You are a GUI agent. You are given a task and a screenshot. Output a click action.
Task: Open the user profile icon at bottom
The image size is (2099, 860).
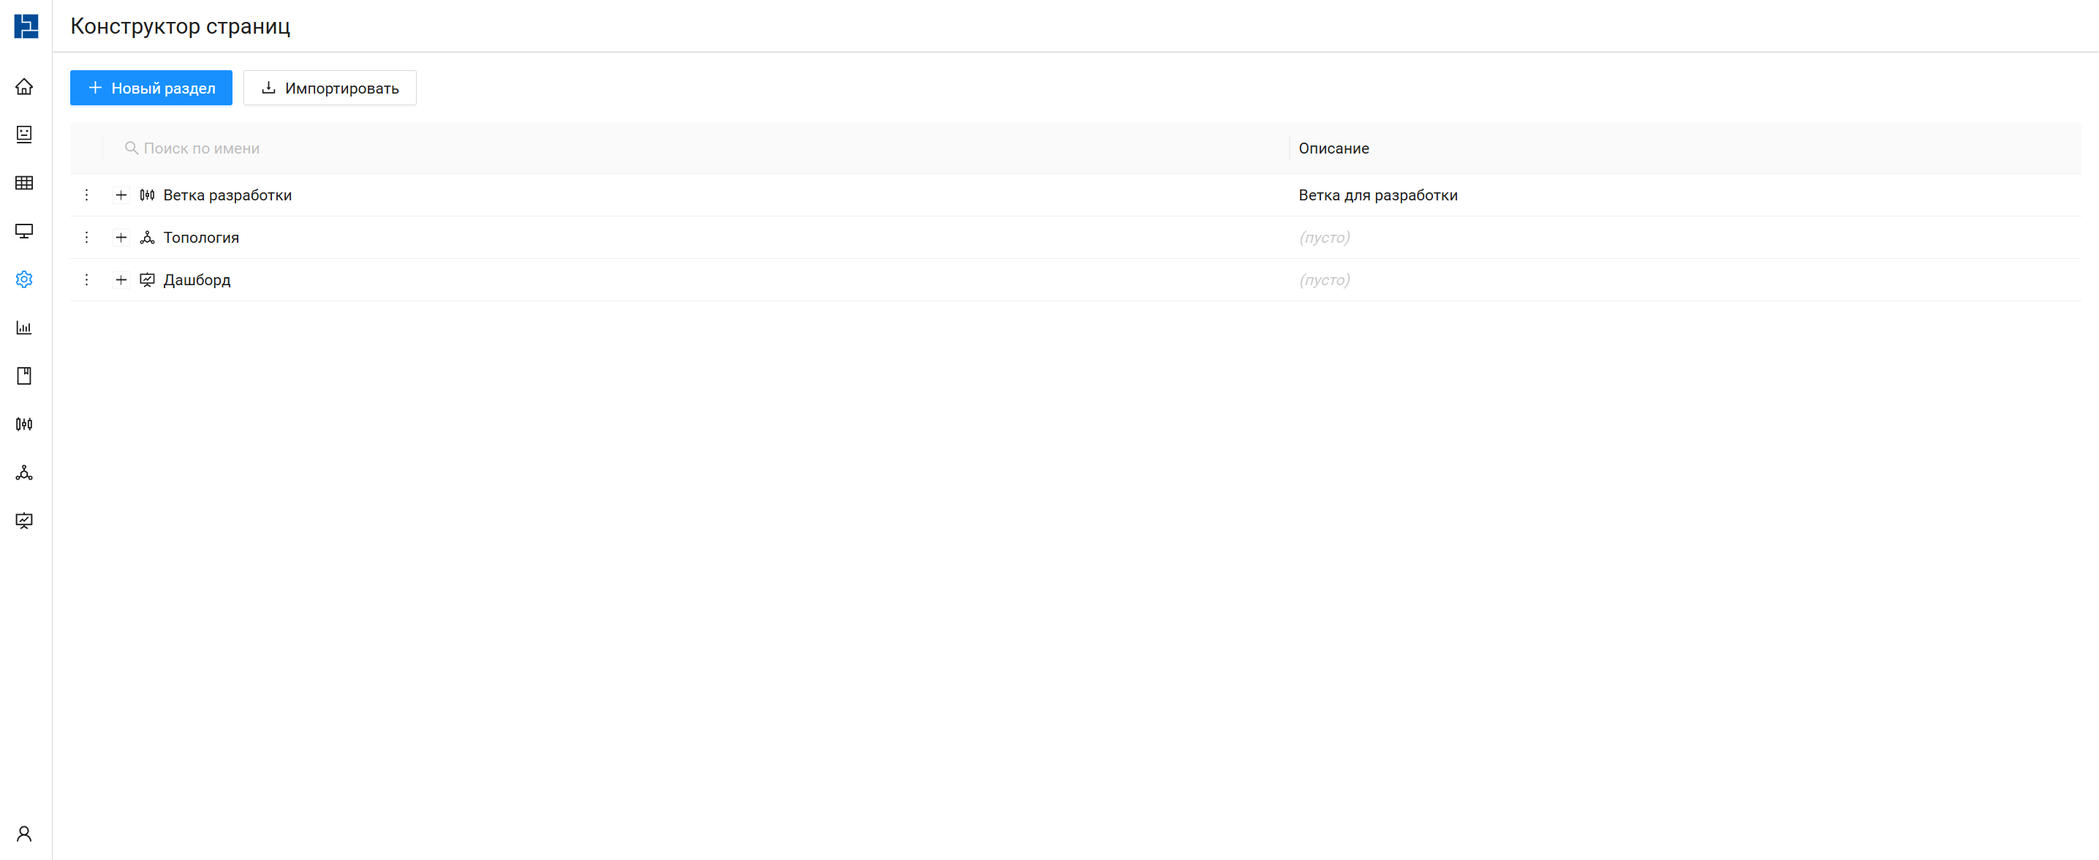tap(24, 833)
